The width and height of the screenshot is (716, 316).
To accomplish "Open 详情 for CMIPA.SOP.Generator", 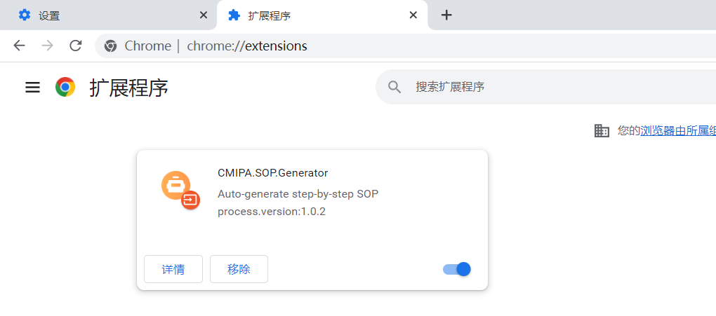I will (173, 269).
